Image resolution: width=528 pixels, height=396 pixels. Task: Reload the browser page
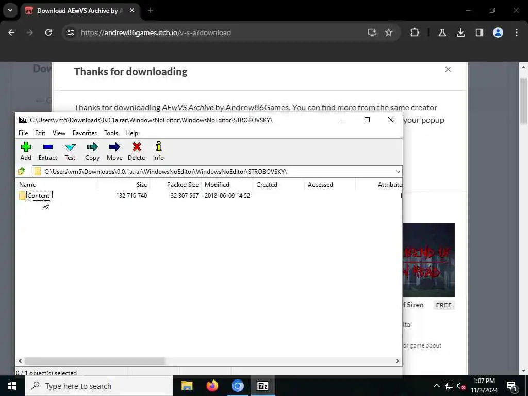pyautogui.click(x=48, y=32)
